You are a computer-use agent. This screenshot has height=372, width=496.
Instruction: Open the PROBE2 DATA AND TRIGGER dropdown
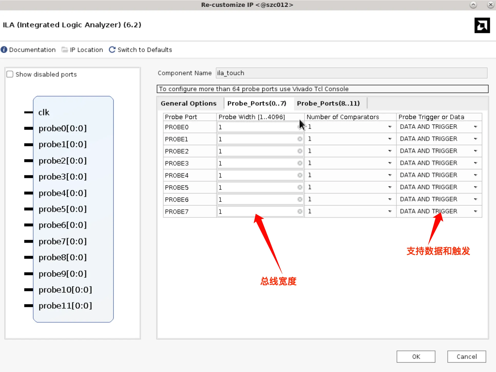tap(476, 151)
